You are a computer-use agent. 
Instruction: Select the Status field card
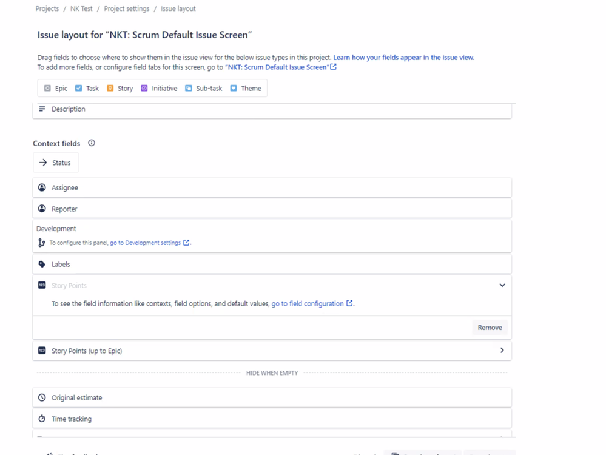click(x=56, y=163)
